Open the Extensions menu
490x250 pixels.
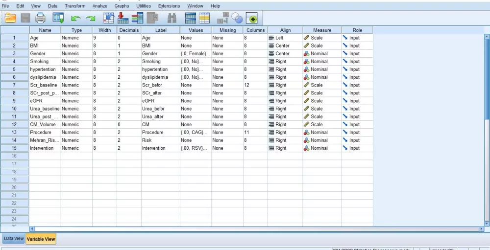[x=169, y=6]
